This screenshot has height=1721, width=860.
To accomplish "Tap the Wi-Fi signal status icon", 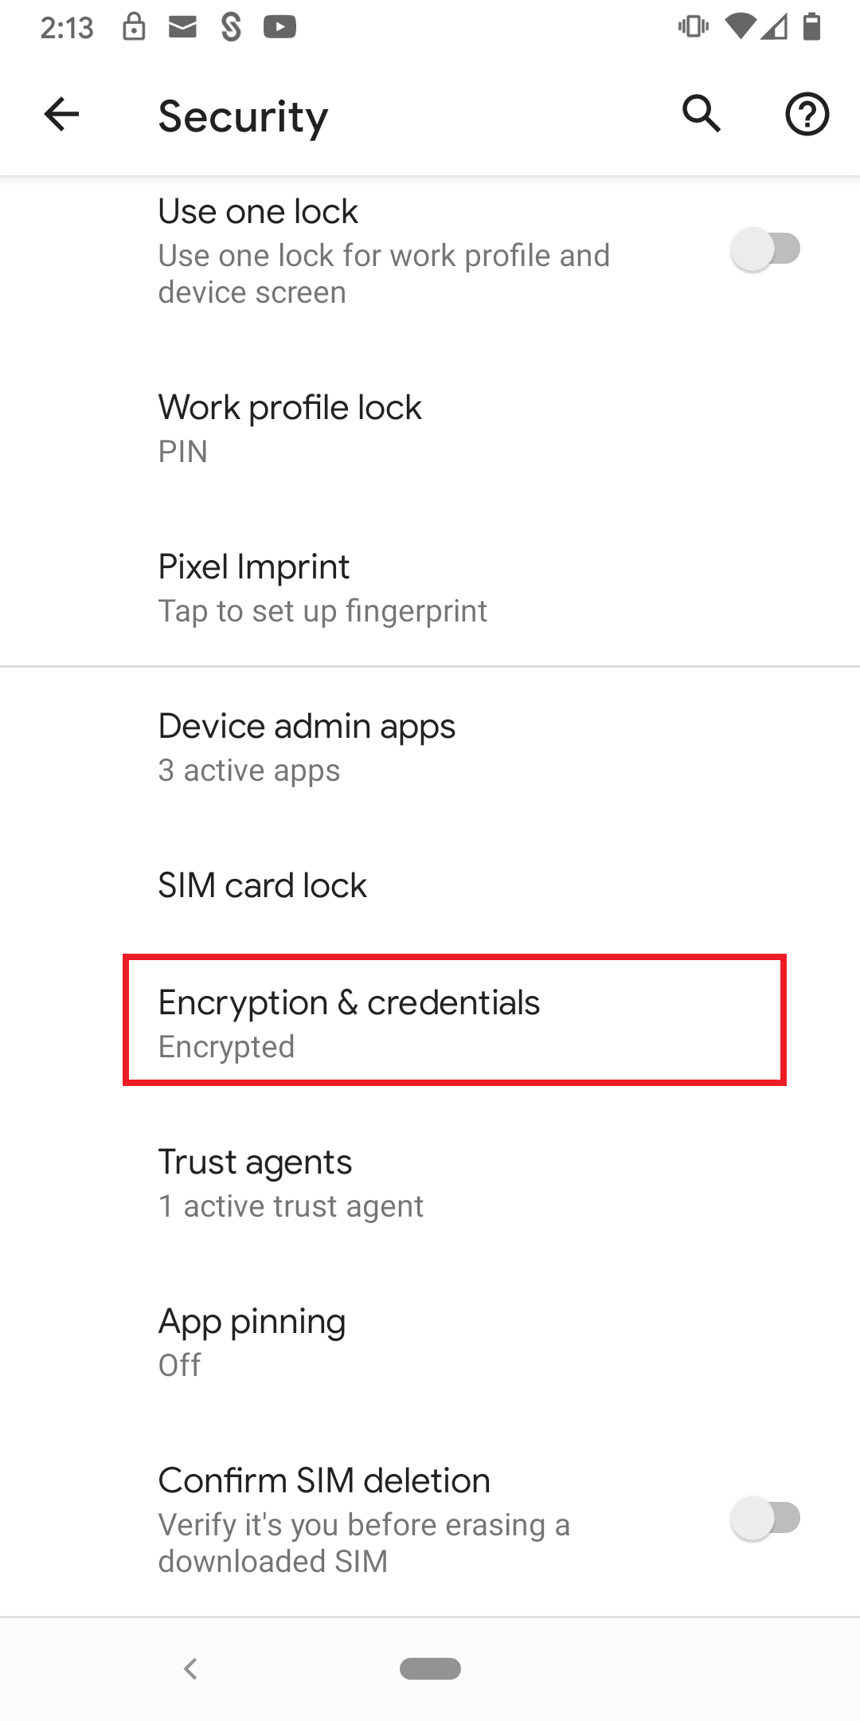I will 741,27.
